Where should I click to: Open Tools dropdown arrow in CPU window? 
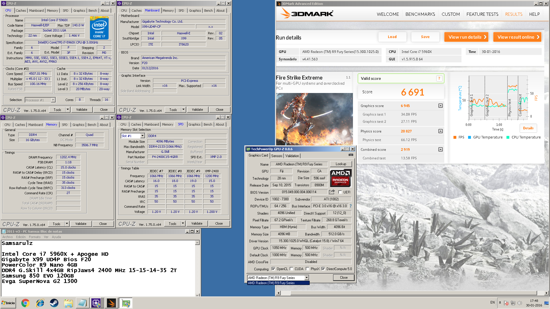tap(68, 110)
